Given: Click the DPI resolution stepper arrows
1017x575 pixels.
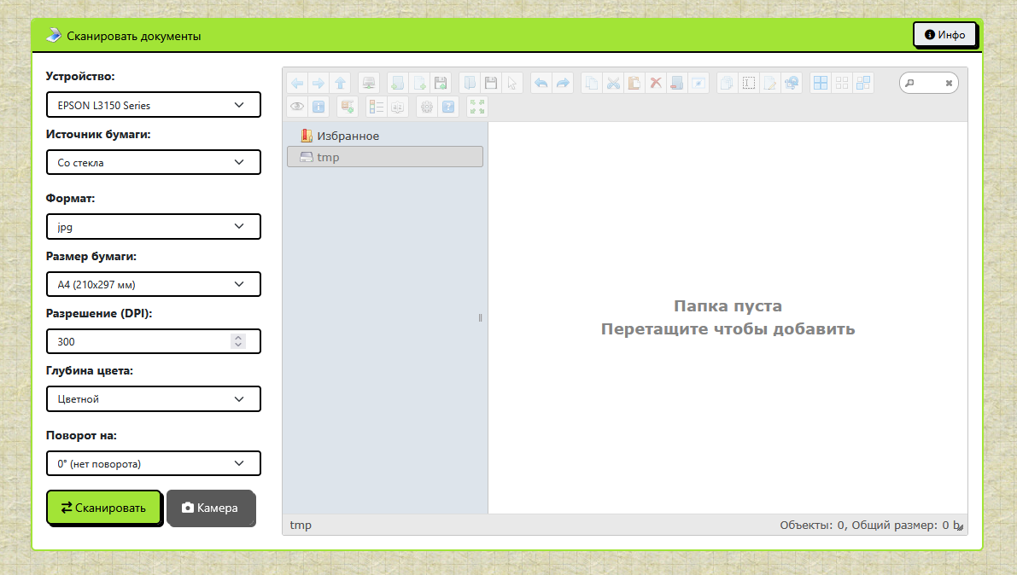Looking at the screenshot, I should pos(237,341).
